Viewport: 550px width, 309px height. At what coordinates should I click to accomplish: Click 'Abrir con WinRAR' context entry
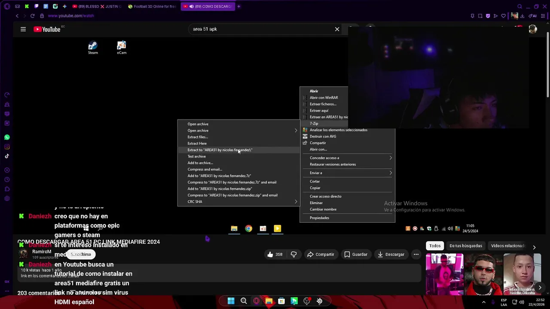(324, 97)
